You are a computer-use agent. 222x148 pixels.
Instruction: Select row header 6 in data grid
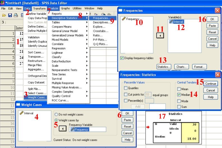click(8, 64)
